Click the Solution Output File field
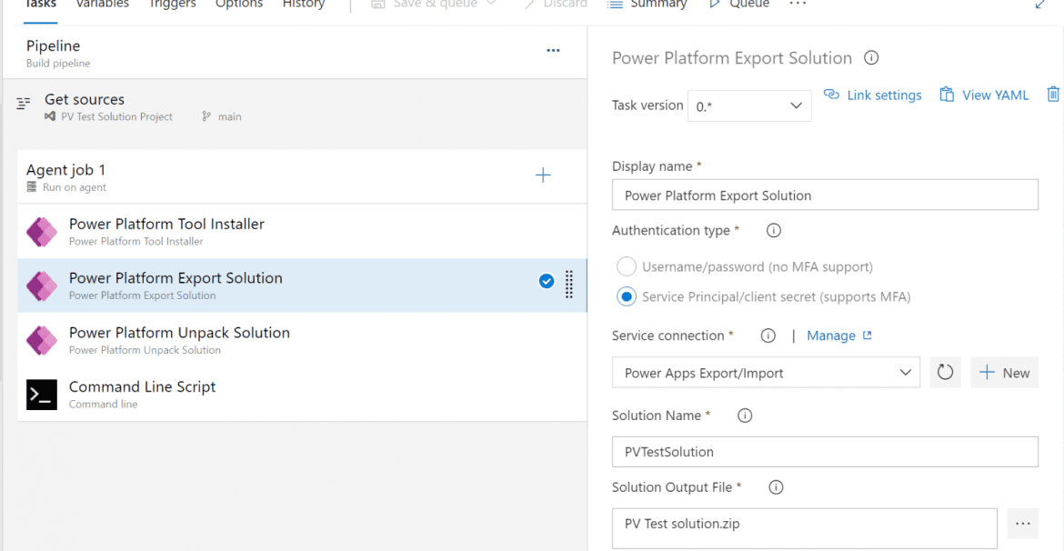This screenshot has width=1064, height=551. tap(805, 528)
